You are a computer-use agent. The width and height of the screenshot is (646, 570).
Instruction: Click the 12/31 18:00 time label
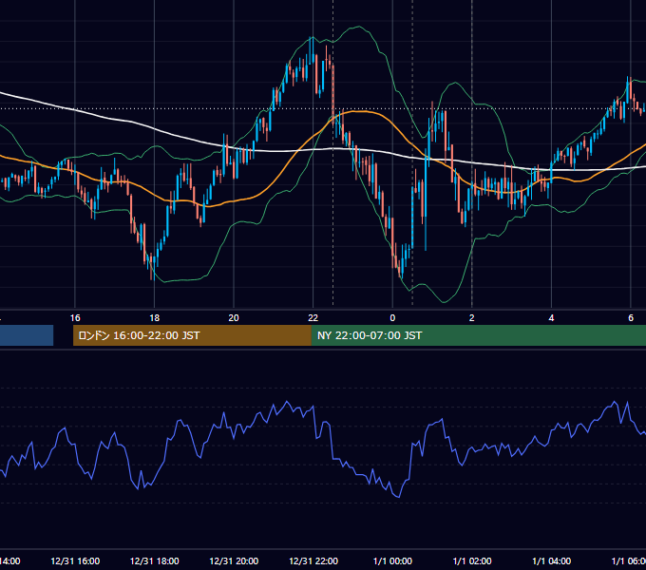point(155,561)
